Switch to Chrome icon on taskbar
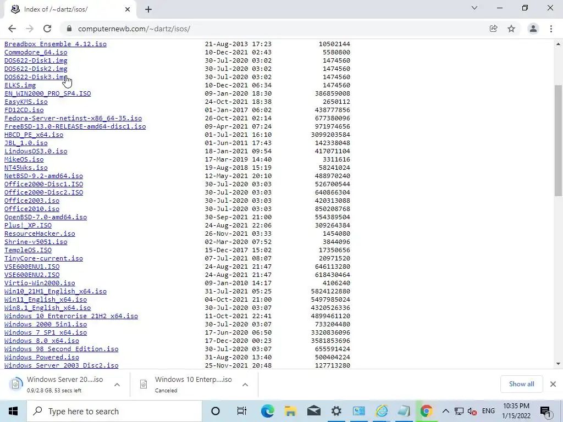 (426, 411)
